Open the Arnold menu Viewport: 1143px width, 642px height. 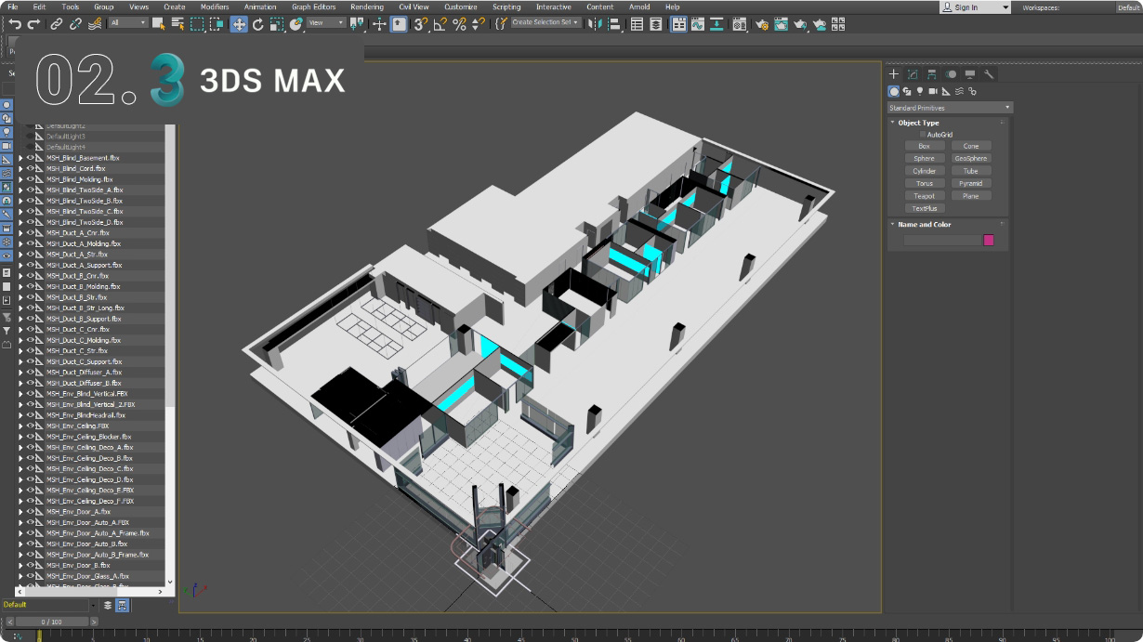pos(639,7)
